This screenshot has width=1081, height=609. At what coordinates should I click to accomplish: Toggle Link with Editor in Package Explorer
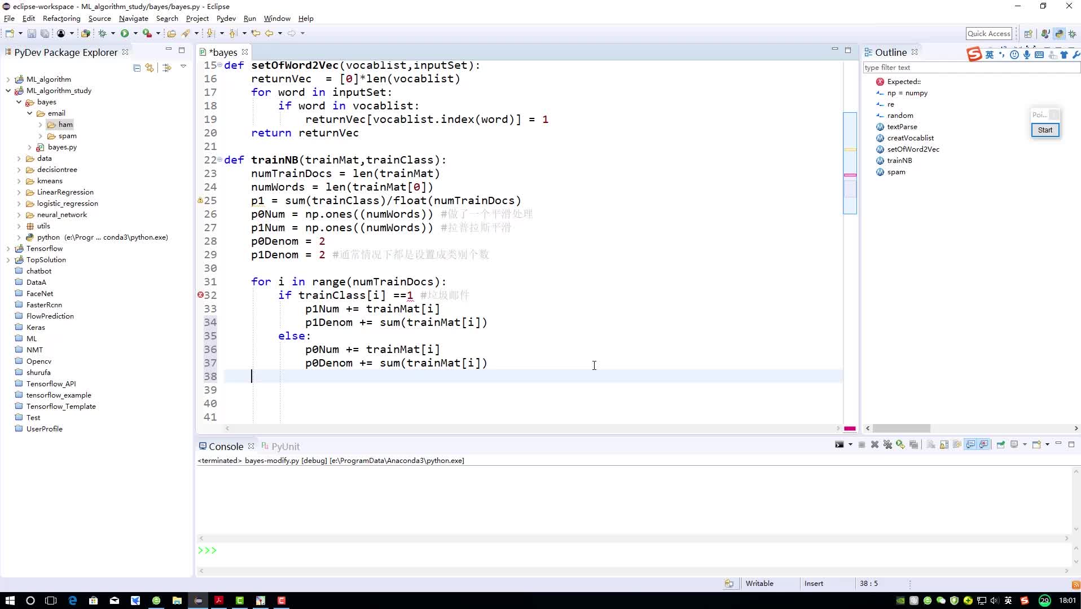coord(150,68)
